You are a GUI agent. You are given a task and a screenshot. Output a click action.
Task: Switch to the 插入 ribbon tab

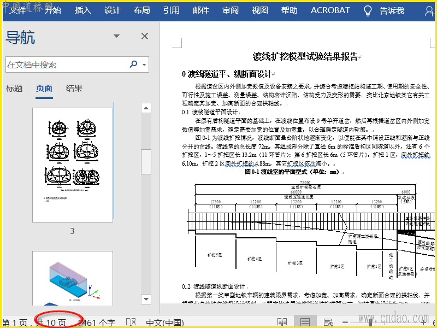83,10
